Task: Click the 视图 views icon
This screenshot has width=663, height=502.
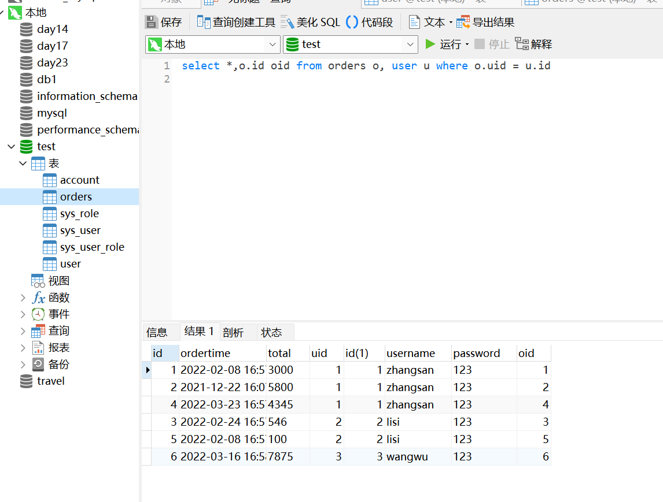Action: [38, 281]
